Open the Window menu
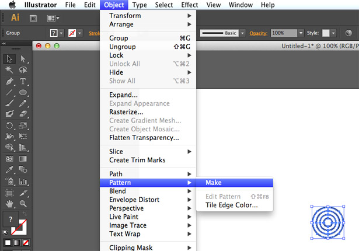 point(241,5)
